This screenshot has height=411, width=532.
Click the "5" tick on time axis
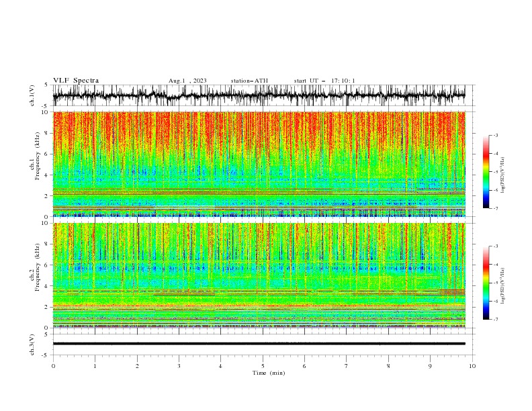(x=263, y=366)
